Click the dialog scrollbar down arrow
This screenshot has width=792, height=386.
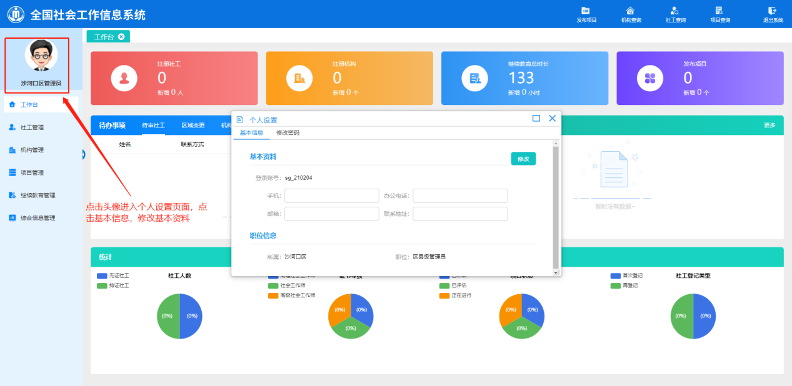[556, 272]
